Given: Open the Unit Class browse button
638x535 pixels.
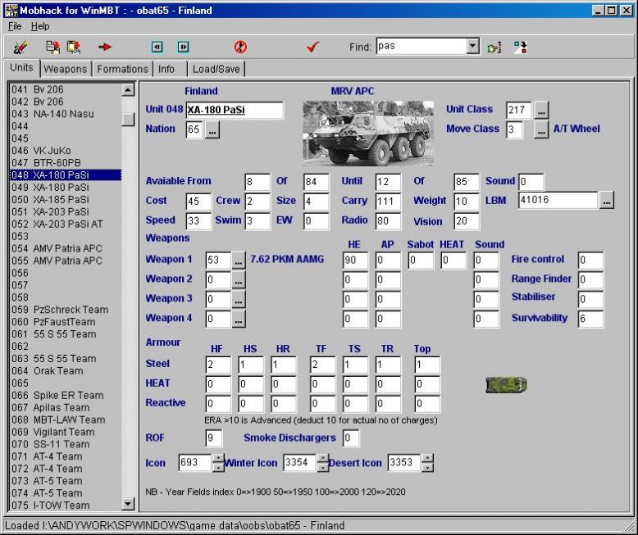Looking at the screenshot, I should pyautogui.click(x=541, y=110).
